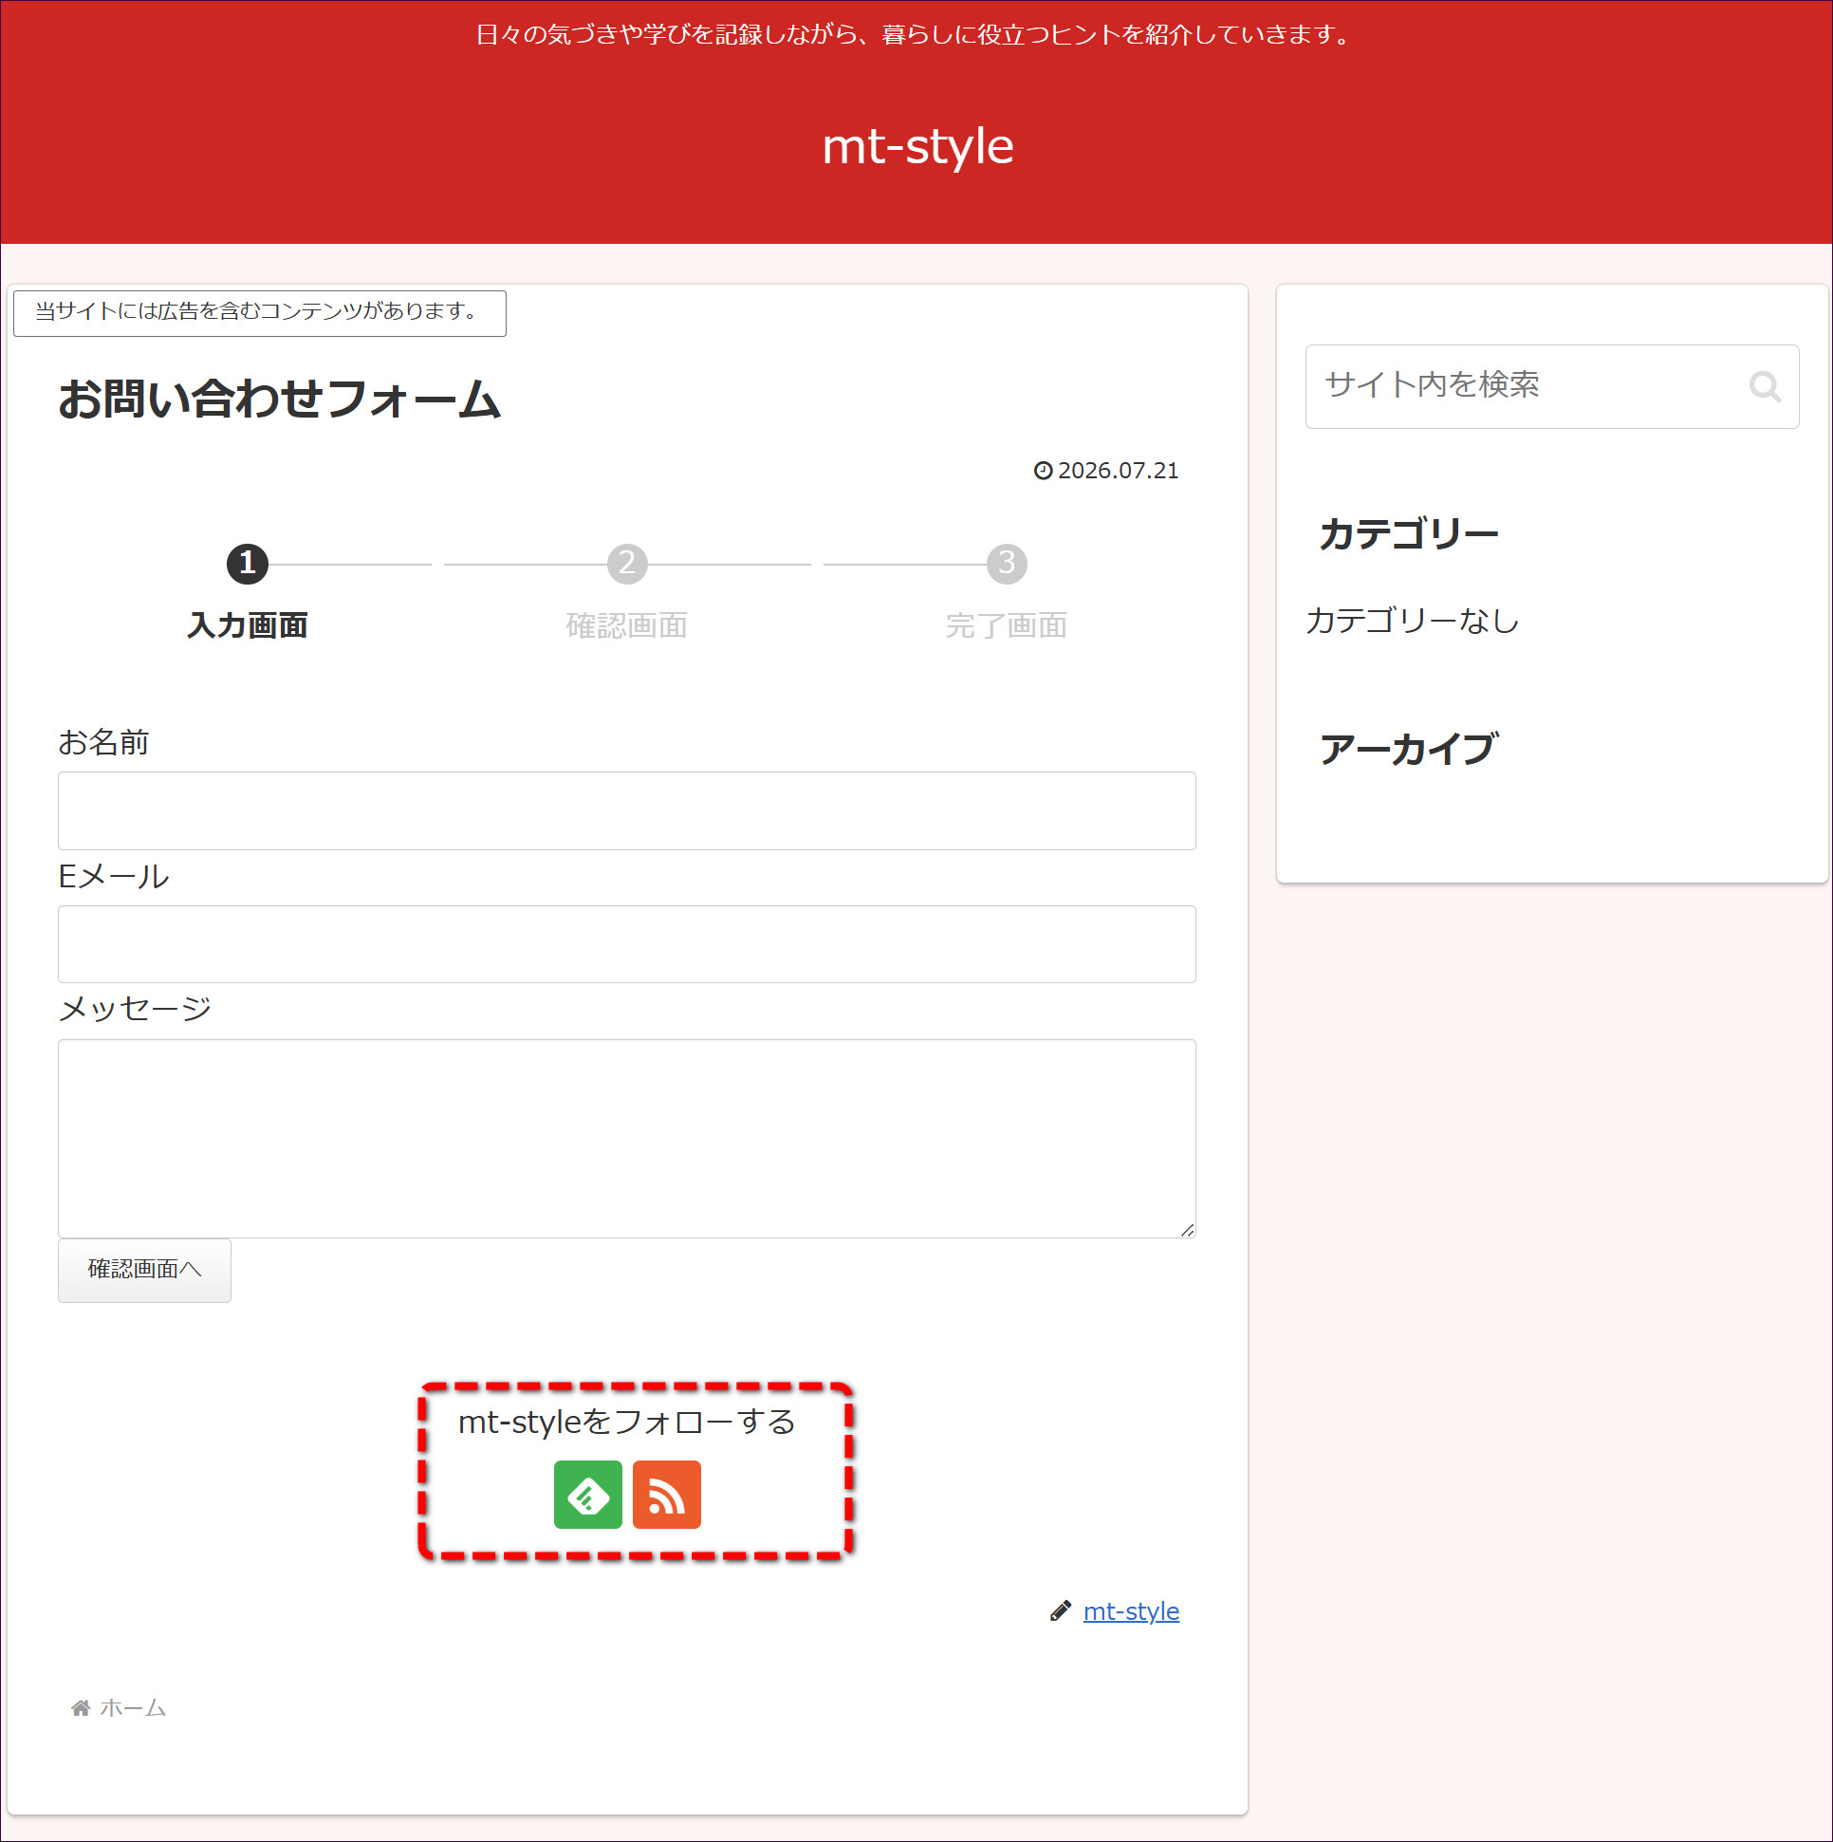
Task: Focus the Eメール input field
Action: tap(626, 944)
